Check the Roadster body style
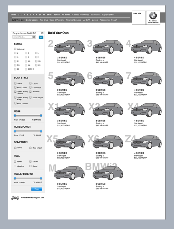 click(30, 92)
